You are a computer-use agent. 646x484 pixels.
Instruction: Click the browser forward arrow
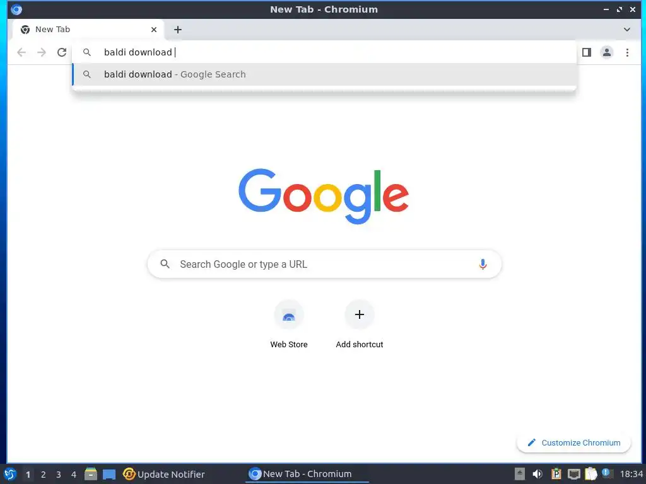(42, 52)
